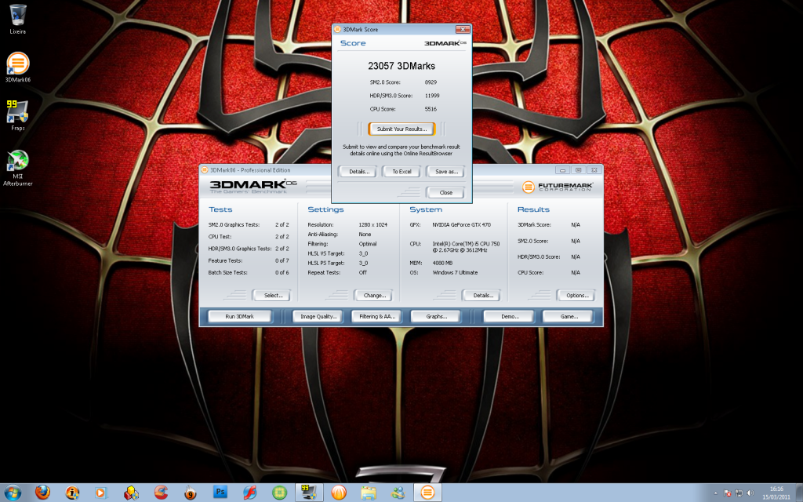Close the 3DMark Score window via title bar X
Screen dimensions: 803x502
pyautogui.click(x=463, y=29)
